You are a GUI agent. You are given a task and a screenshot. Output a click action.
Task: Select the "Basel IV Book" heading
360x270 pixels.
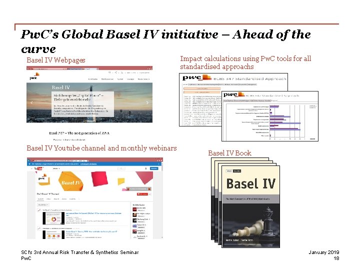tap(229, 153)
